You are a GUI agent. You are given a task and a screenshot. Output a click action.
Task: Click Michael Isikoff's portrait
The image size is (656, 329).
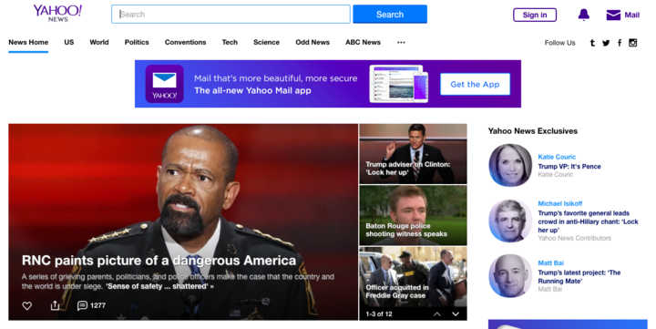click(x=510, y=221)
